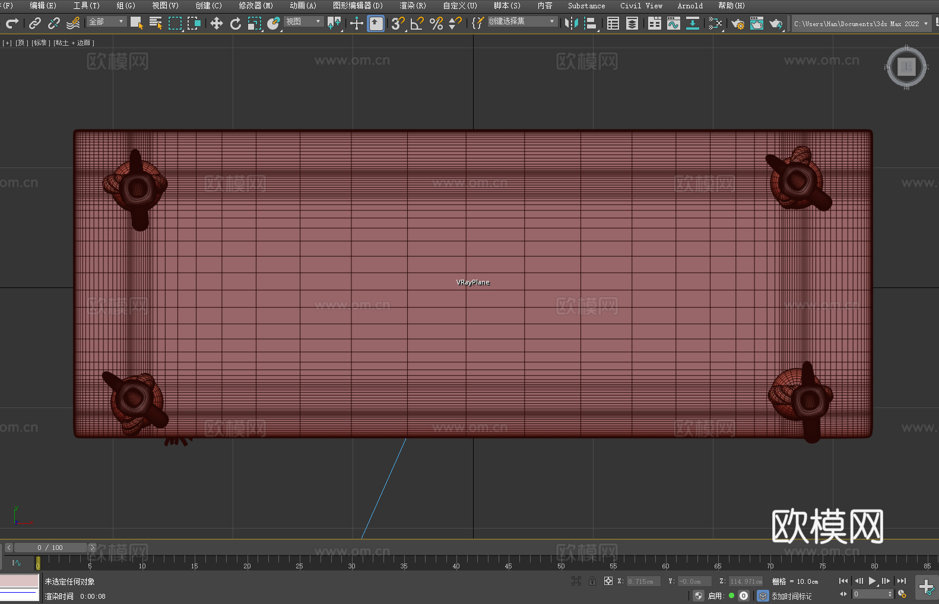Image resolution: width=939 pixels, height=604 pixels.
Task: Open Substance menu
Action: (586, 5)
